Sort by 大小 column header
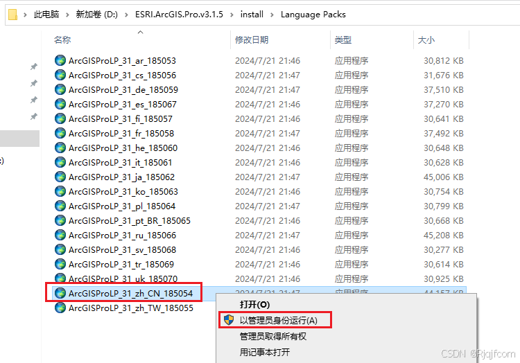The width and height of the screenshot is (520, 363). pyautogui.click(x=426, y=39)
